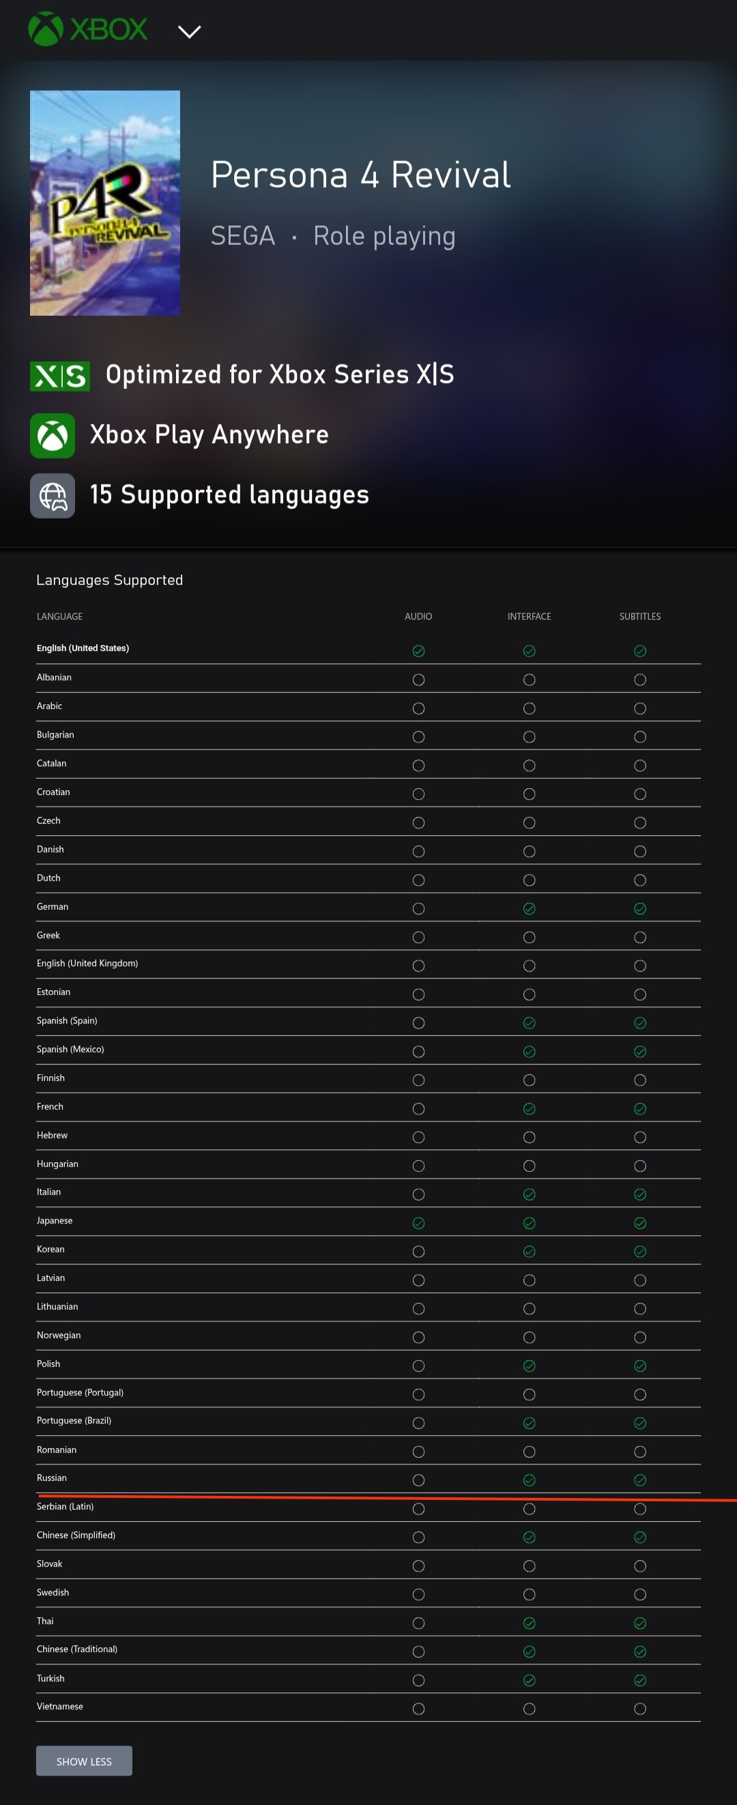This screenshot has width=737, height=1805.
Task: Select the SEGA publisher link
Action: click(243, 236)
